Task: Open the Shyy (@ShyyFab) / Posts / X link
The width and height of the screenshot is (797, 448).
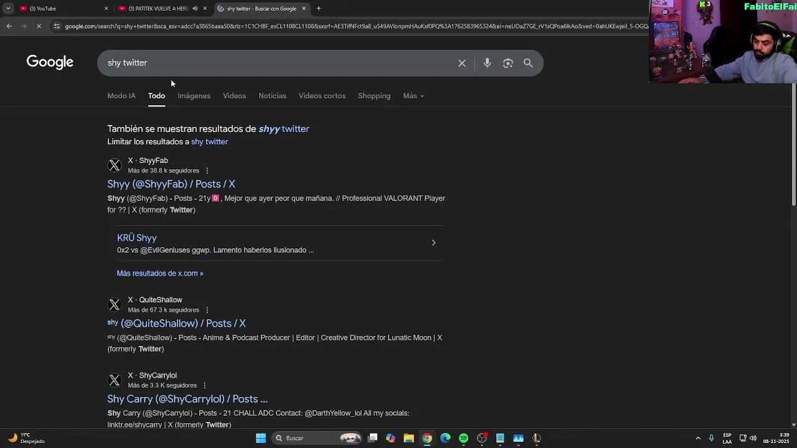Action: [x=171, y=184]
